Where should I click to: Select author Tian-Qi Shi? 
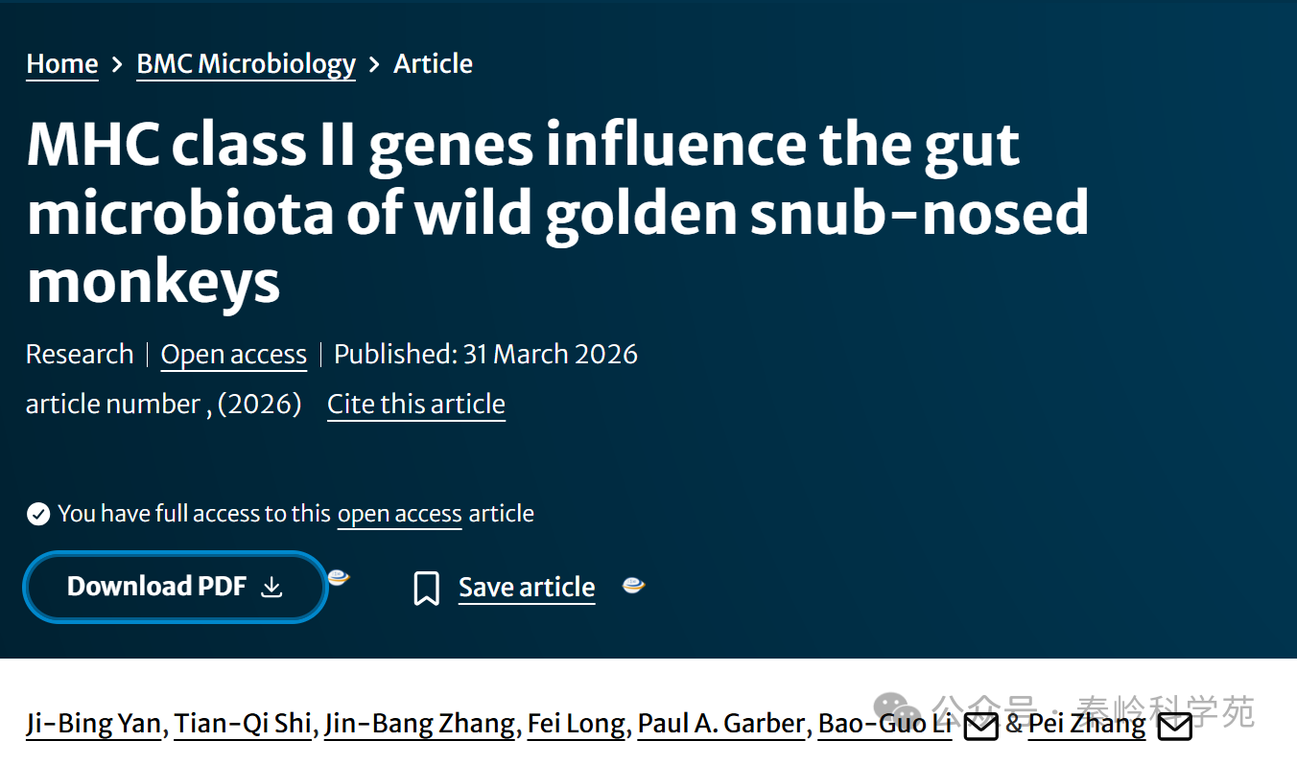[x=243, y=724]
